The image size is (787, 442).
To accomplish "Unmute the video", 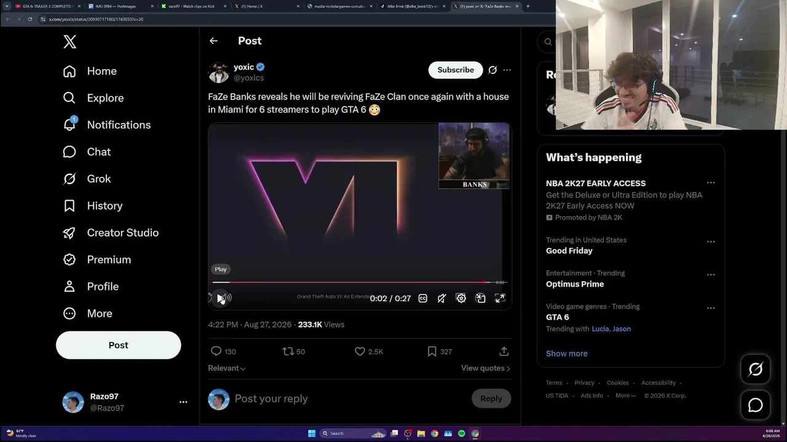I will (x=442, y=298).
